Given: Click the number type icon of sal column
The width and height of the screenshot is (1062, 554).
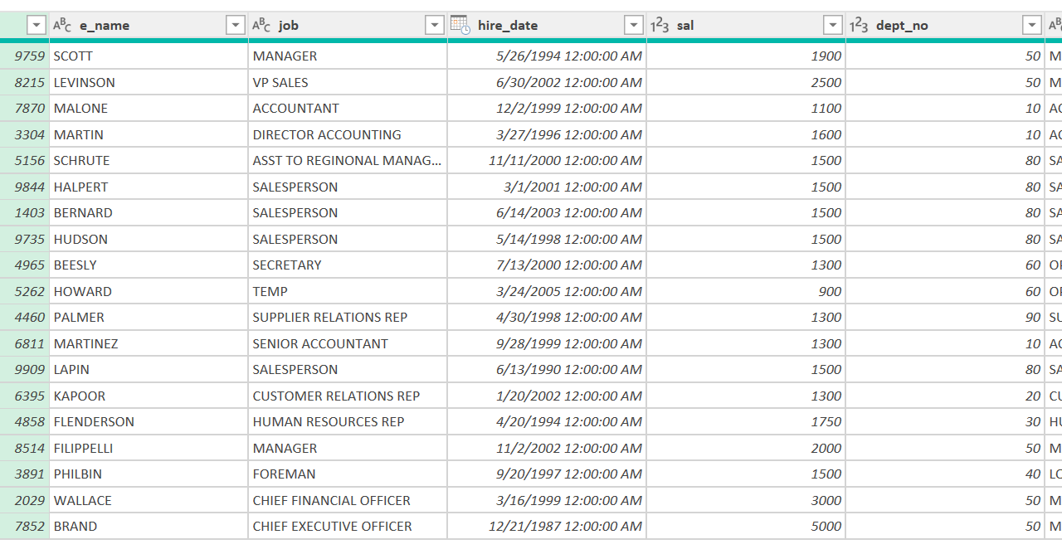Looking at the screenshot, I should point(660,26).
